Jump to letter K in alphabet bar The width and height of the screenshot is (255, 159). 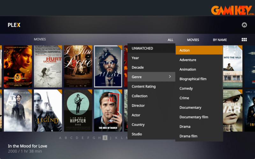pyautogui.click(x=116, y=138)
